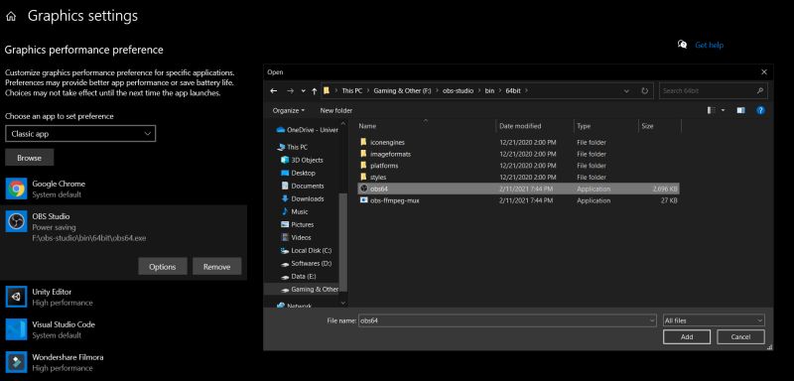Click obs-studio breadcrumb segment
The height and width of the screenshot is (381, 794).
[458, 91]
